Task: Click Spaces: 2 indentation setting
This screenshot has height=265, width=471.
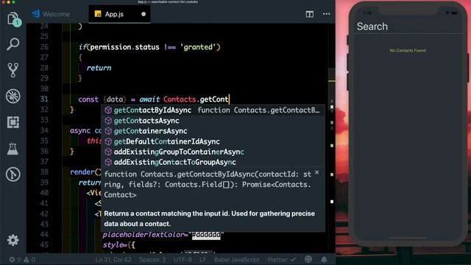Action: coord(152,259)
